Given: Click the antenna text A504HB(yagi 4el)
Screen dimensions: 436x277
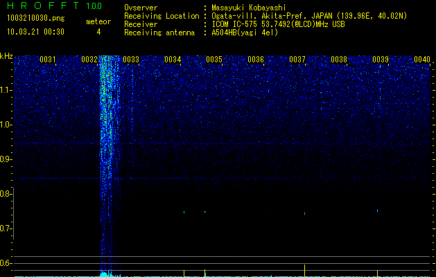Looking at the screenshot, I should coord(245,33).
